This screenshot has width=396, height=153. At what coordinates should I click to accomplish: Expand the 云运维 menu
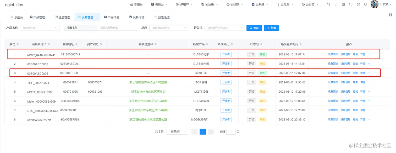[210, 4]
